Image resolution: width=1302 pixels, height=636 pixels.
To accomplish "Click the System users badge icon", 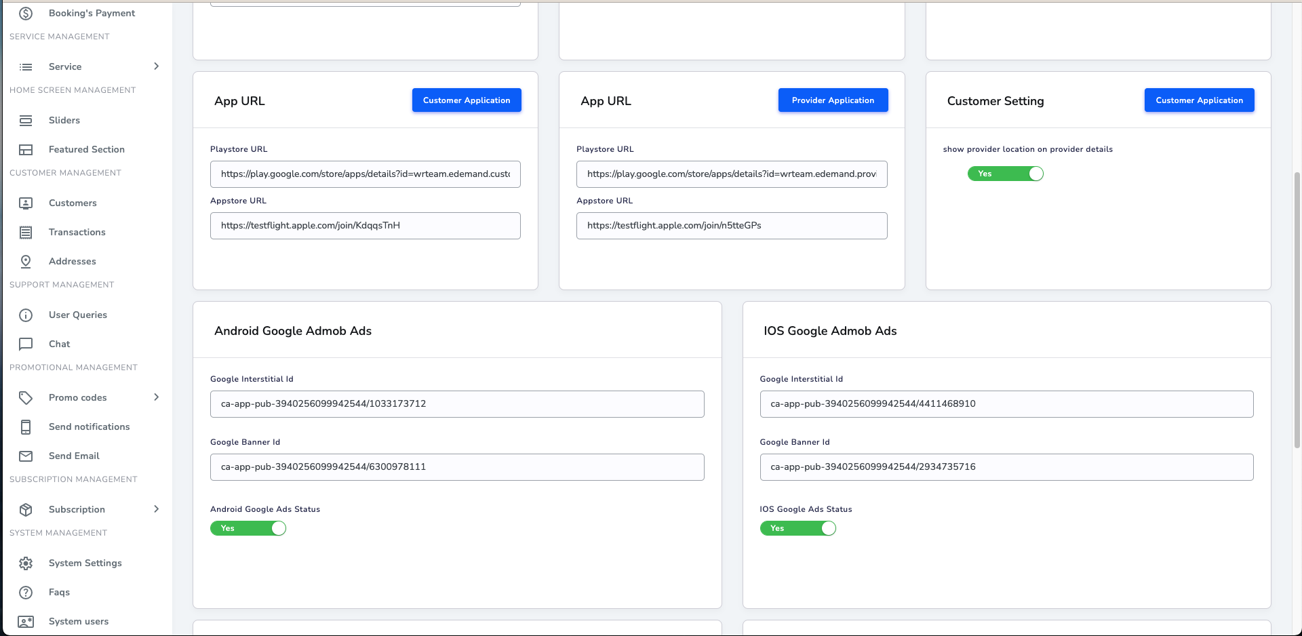I will (x=26, y=621).
